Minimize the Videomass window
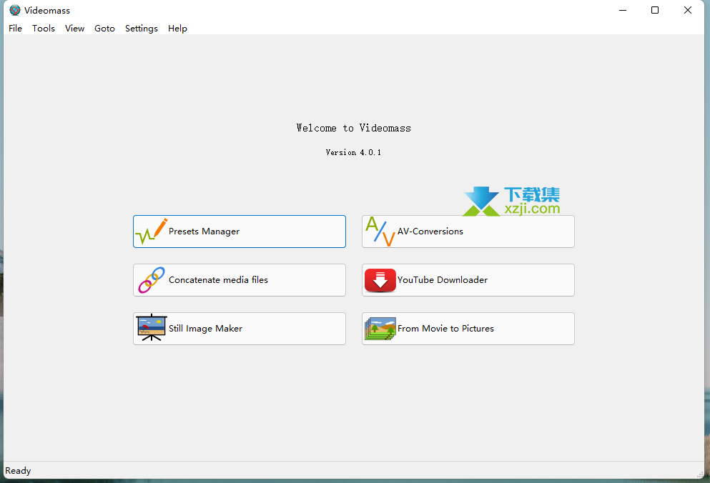Screen dimensions: 710x483 point(623,10)
